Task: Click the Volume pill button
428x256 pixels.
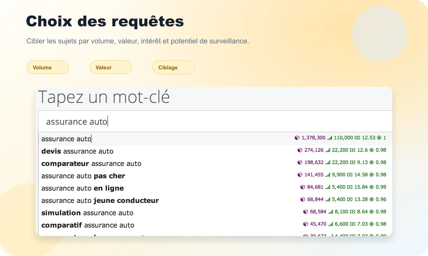Action: [x=48, y=67]
